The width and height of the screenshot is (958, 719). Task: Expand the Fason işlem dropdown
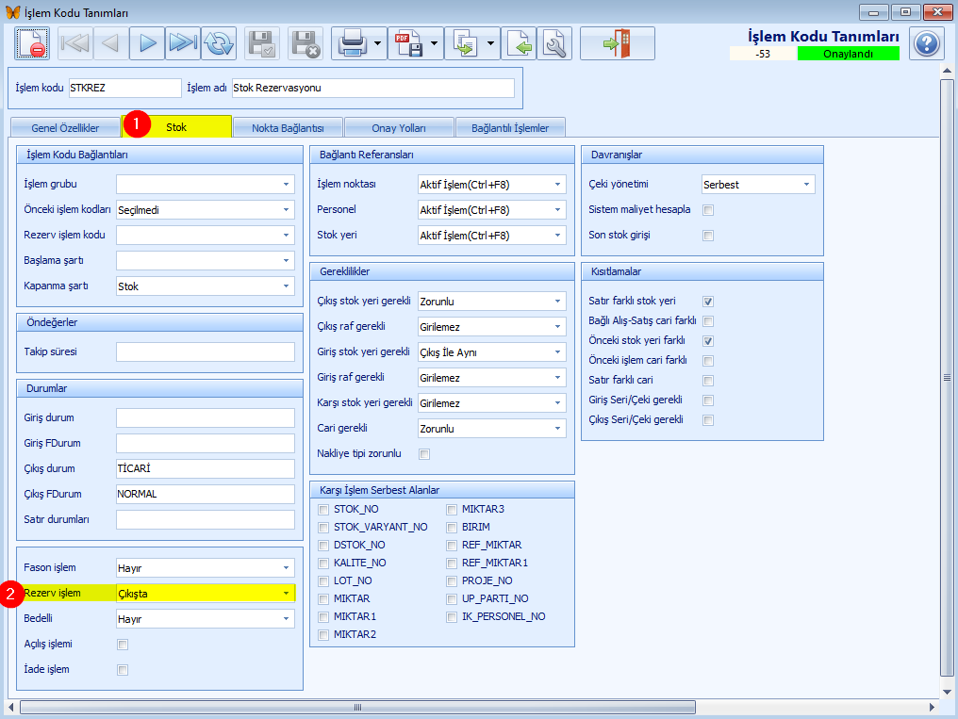[x=286, y=568]
